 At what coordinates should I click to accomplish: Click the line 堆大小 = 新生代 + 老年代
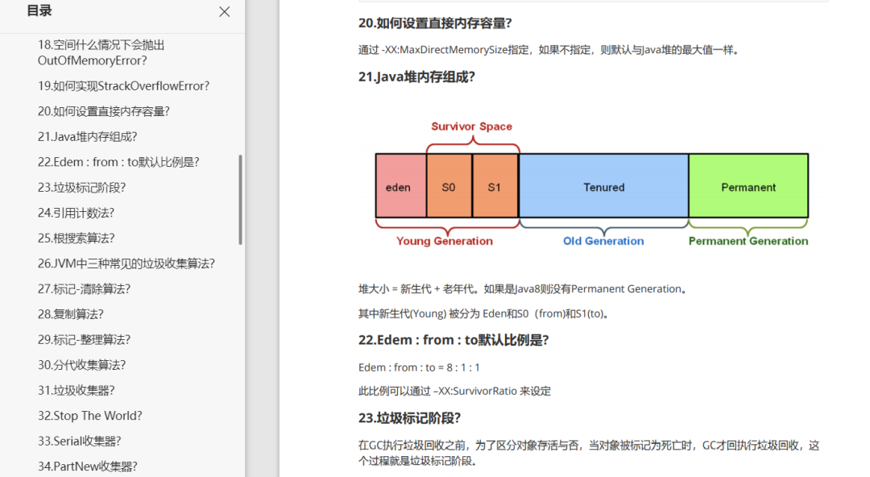(524, 288)
